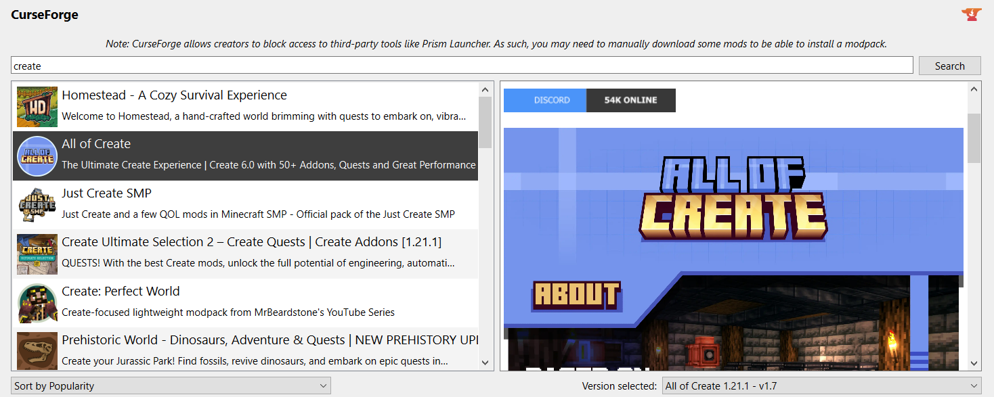
Task: Click the Search button
Action: coord(949,66)
